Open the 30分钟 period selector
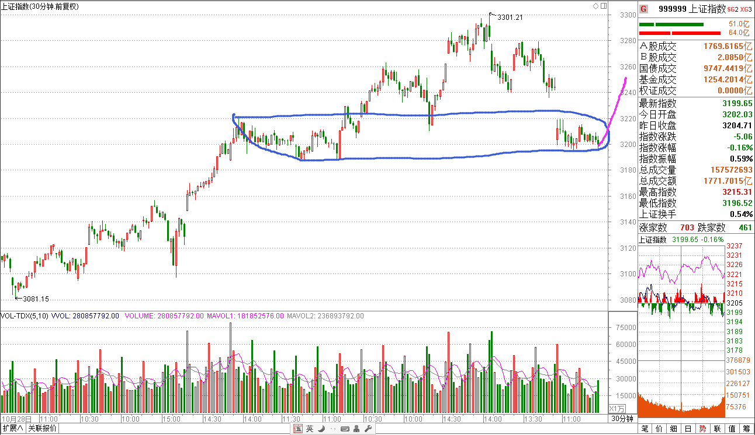The image size is (755, 435). 622,419
